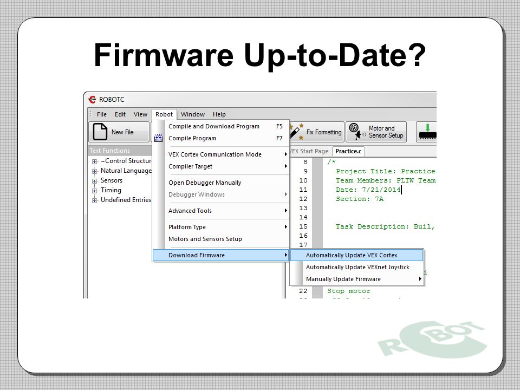The height and width of the screenshot is (390, 520).
Task: Choose Compile and Download Program
Action: tap(221, 126)
